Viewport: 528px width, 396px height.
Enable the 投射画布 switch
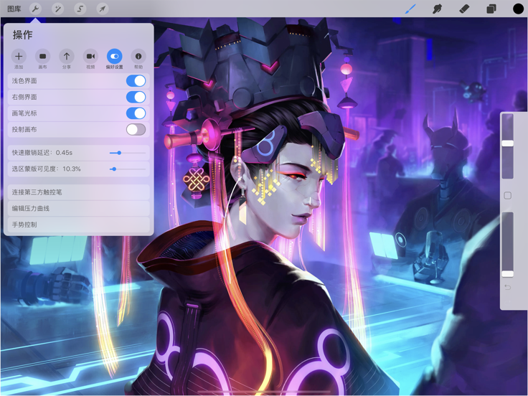[x=136, y=129]
